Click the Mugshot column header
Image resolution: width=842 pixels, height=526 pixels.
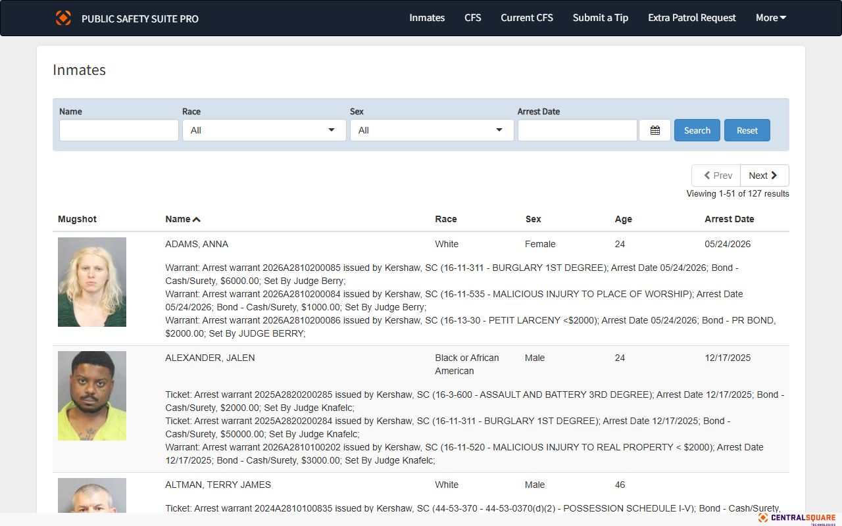pyautogui.click(x=77, y=219)
